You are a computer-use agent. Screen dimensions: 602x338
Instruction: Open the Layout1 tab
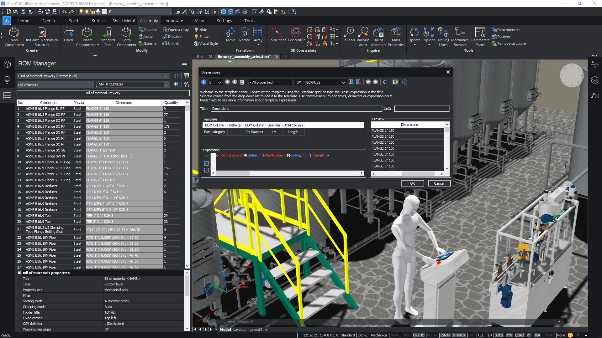coord(240,330)
